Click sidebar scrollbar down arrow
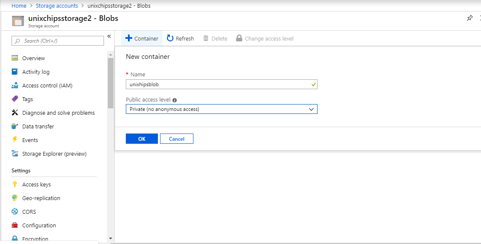 click(x=111, y=238)
